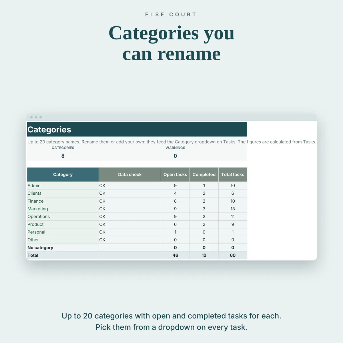Click Admin's completed value 1
Screen dimensions: 343x343
204,186
